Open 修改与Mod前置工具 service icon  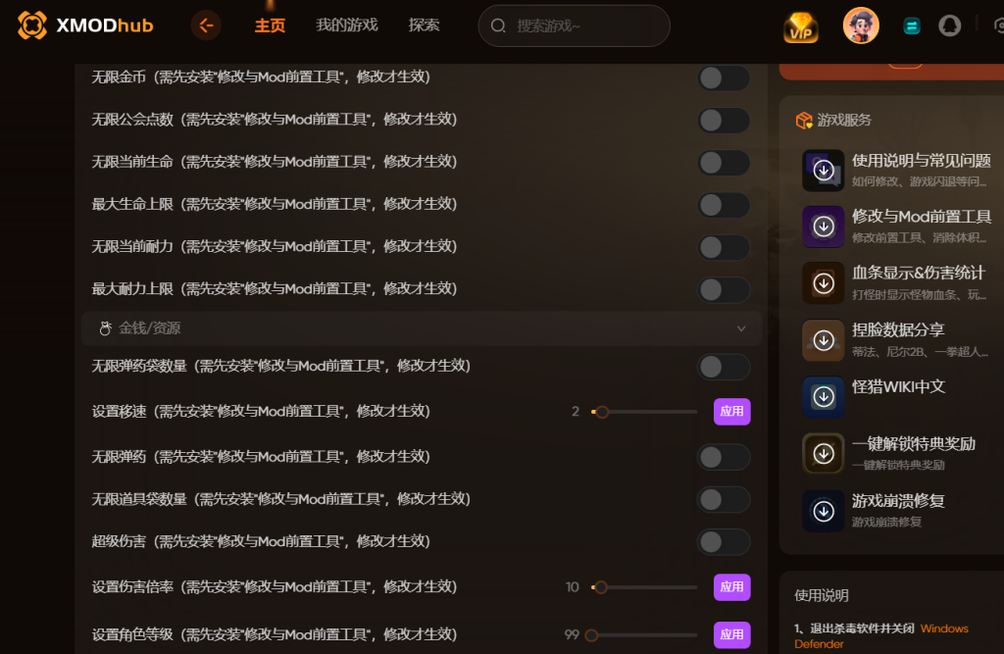[x=824, y=226]
